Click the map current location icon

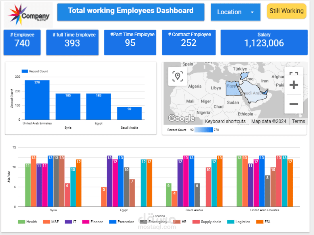[177, 76]
